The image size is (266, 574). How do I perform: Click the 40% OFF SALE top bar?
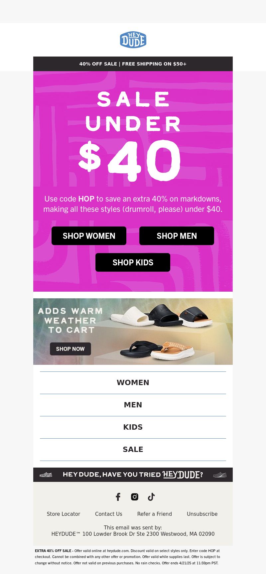(x=133, y=64)
